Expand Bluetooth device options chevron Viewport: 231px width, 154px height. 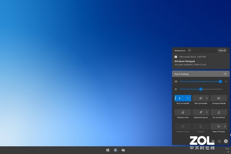pos(188,98)
